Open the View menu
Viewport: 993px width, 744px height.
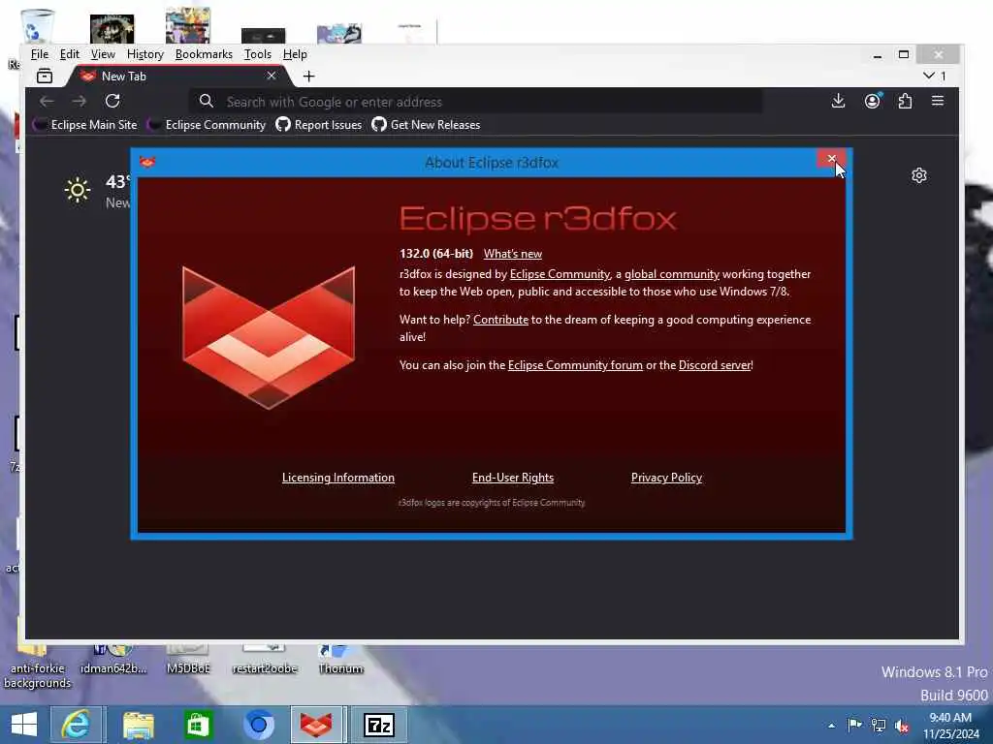(103, 54)
